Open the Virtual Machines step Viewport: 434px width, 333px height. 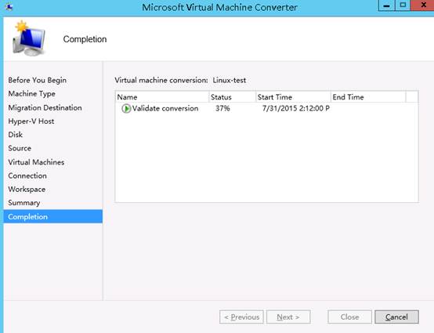(36, 162)
